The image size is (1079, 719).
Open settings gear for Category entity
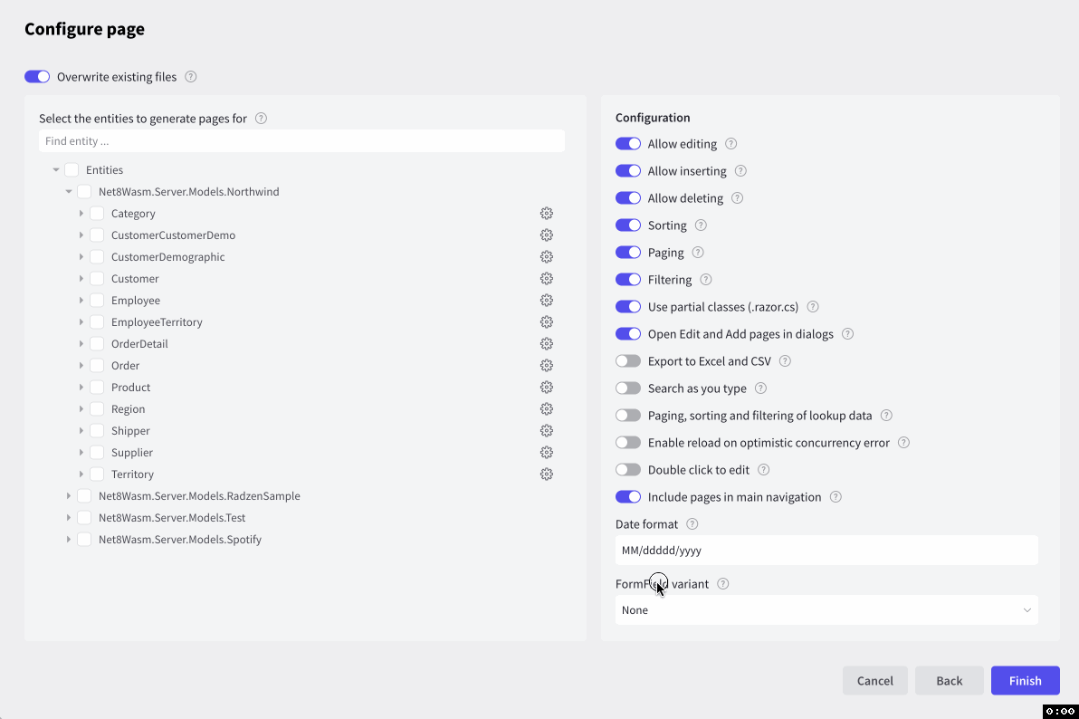click(x=547, y=214)
